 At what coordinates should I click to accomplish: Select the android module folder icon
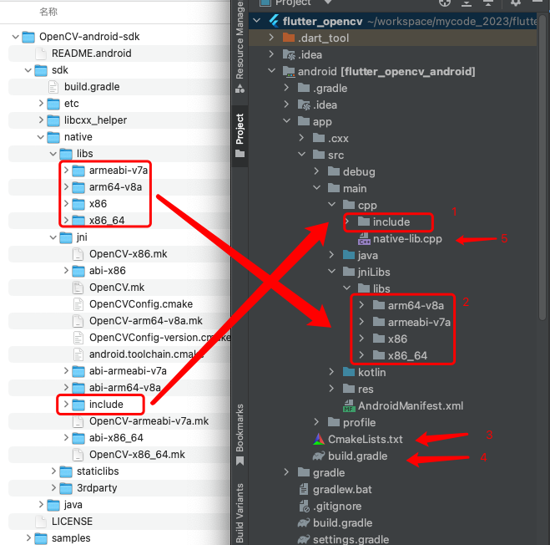tap(289, 71)
